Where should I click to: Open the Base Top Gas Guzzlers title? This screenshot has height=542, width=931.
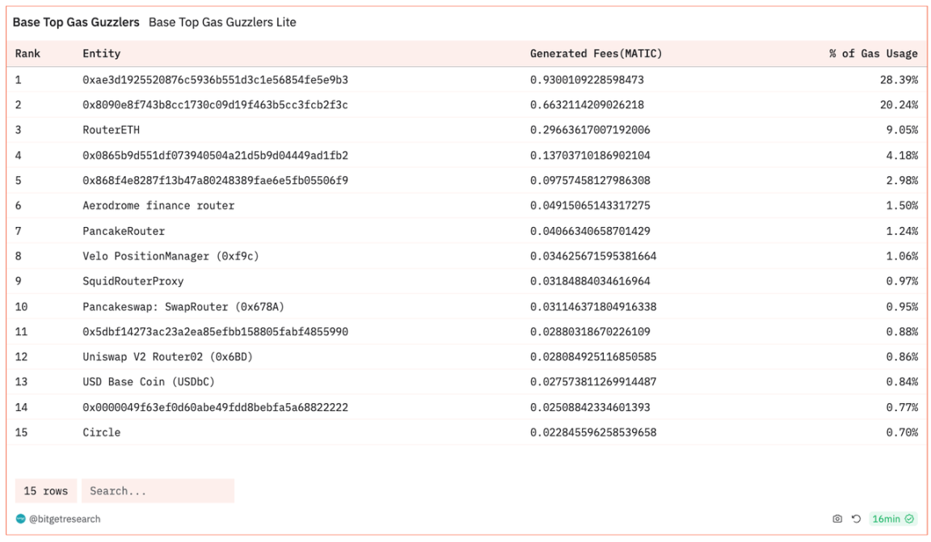point(76,22)
